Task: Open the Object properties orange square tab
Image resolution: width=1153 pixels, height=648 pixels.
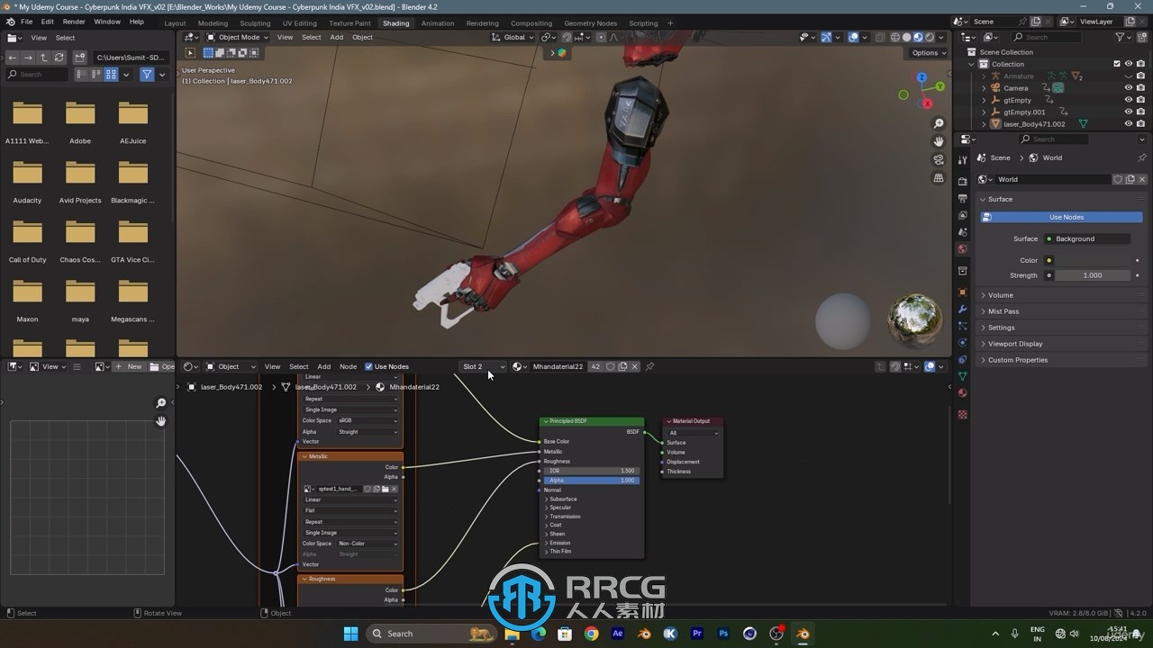Action: coord(963,292)
